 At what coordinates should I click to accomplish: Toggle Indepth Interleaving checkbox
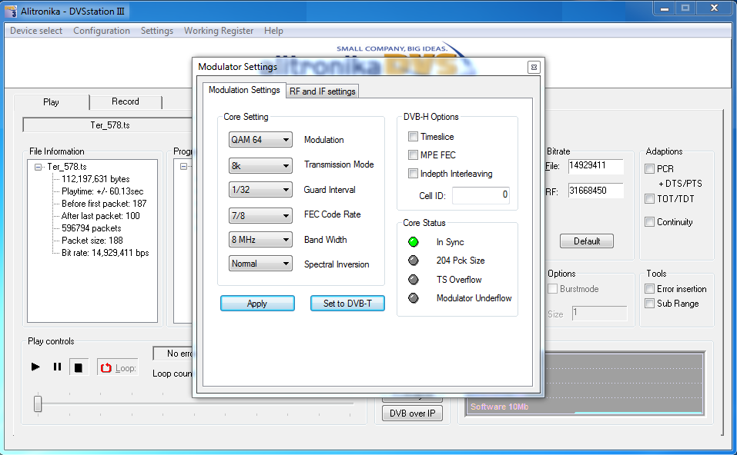click(x=414, y=174)
